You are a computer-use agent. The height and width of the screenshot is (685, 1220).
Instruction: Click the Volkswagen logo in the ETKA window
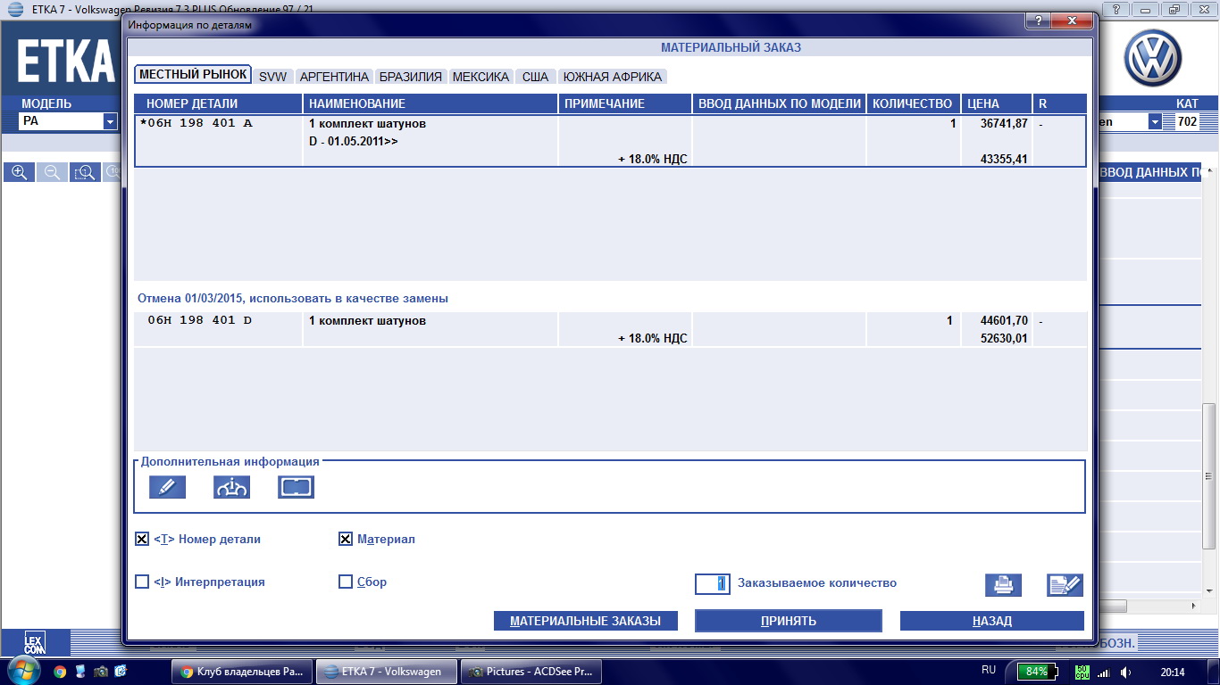point(1152,57)
